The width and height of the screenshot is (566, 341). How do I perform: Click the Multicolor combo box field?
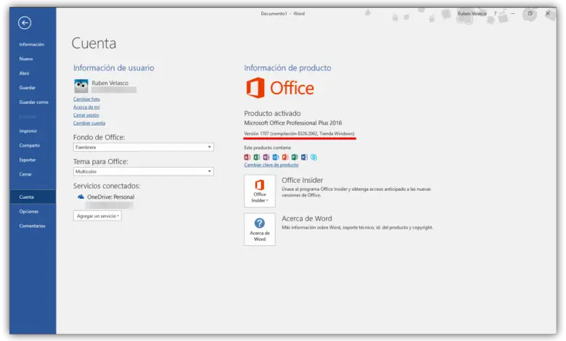[143, 171]
